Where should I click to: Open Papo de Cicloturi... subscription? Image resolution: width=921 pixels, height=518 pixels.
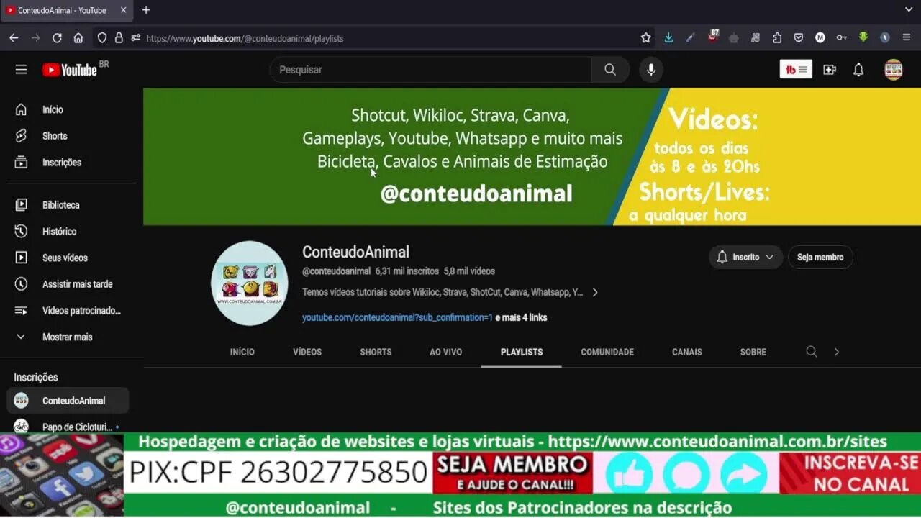68,427
